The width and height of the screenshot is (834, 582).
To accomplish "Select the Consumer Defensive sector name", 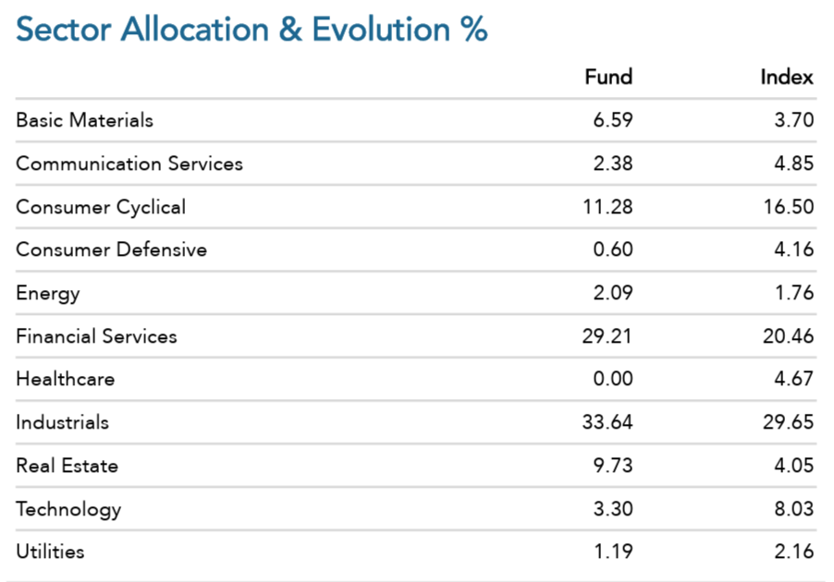I will [x=111, y=249].
